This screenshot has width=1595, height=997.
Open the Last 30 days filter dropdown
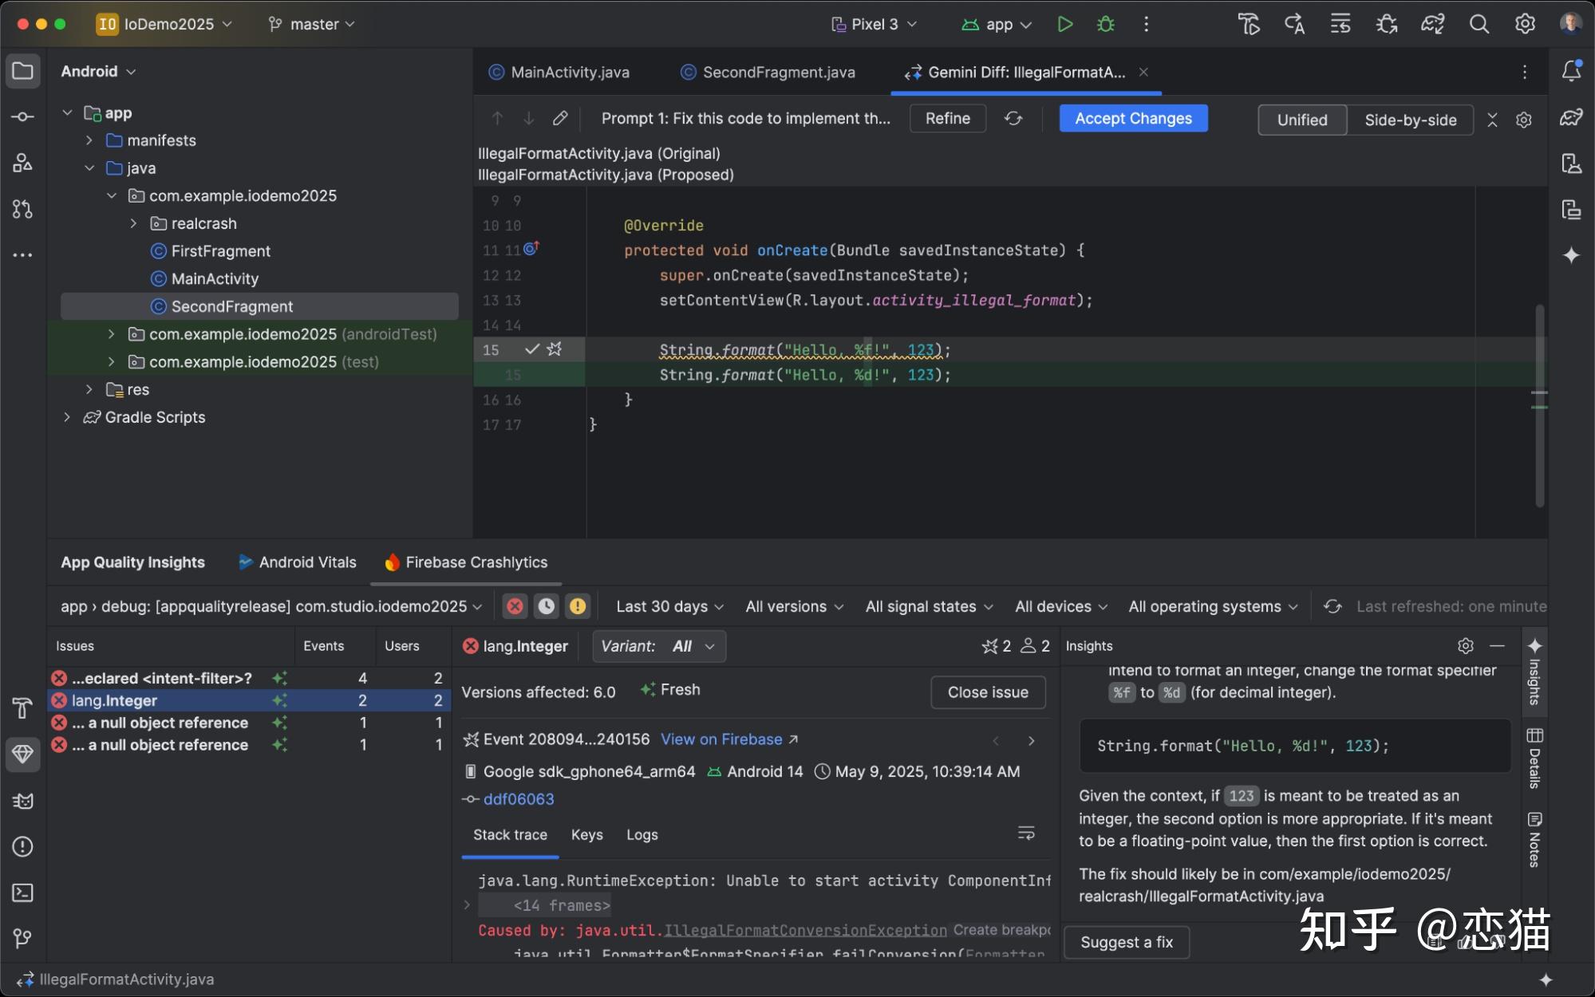point(669,606)
